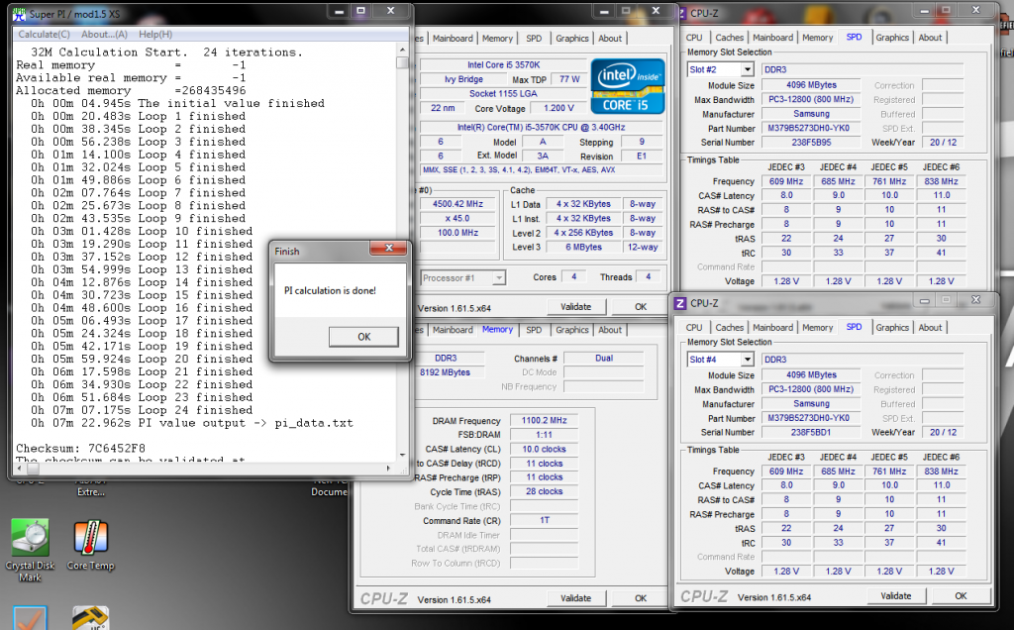The image size is (1014, 630).
Task: Click Validate in the Slot #4 CPU-Z window
Action: coord(895,595)
